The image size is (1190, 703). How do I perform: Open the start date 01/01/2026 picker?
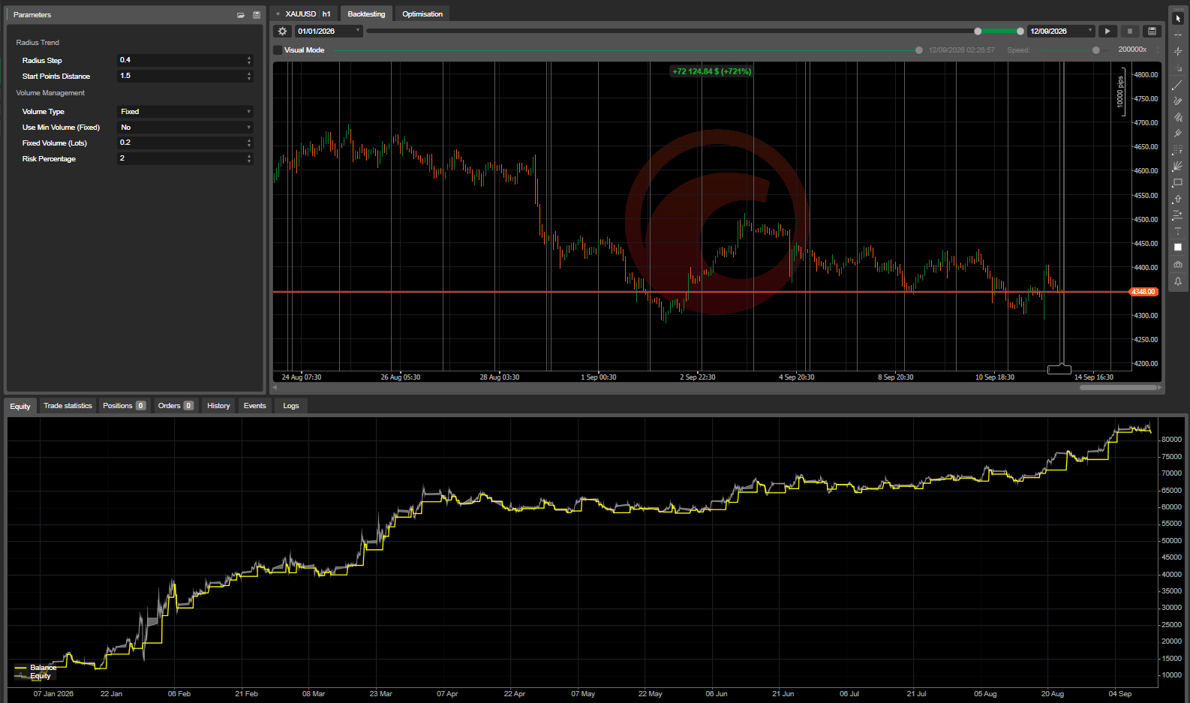pos(329,32)
